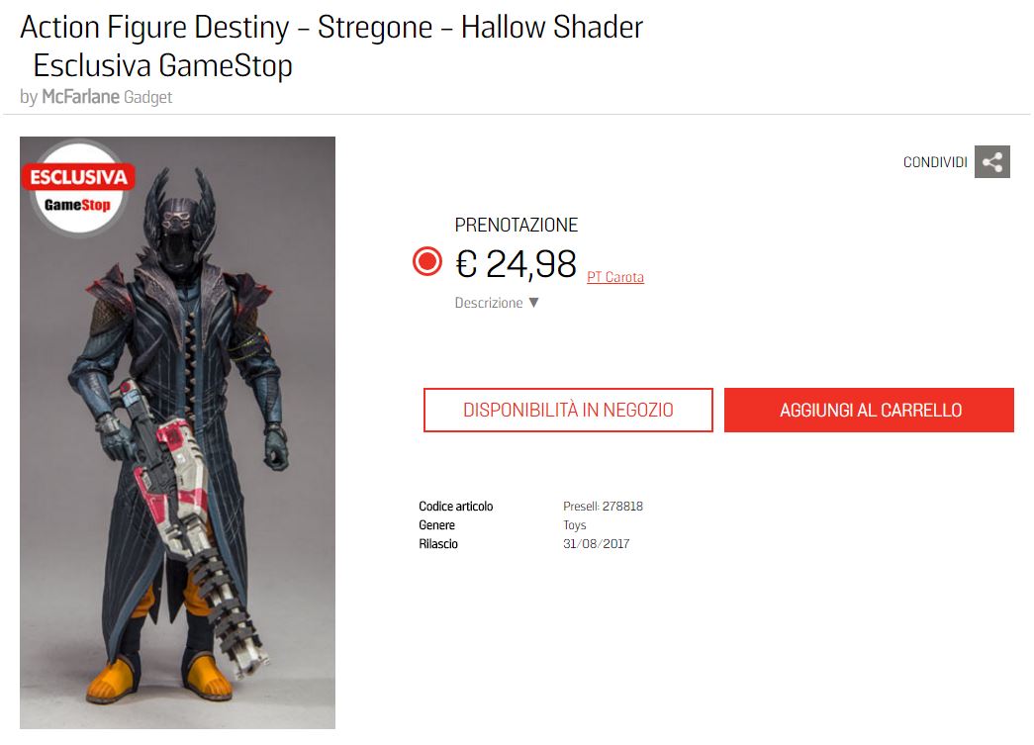Click the product title heading
This screenshot has width=1034, height=745.
[331, 47]
